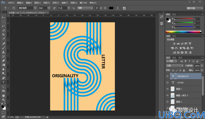Select the Quick Selection tool
This screenshot has width=205, height=119.
(x=3, y=30)
